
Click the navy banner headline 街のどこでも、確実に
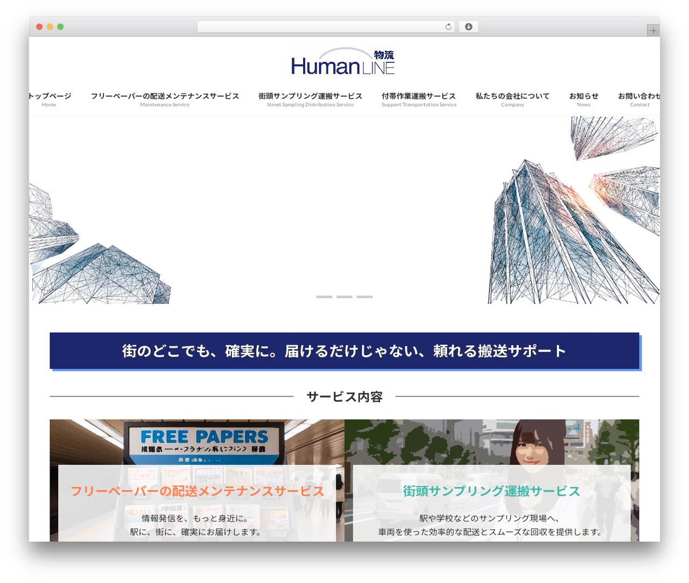coord(344,351)
